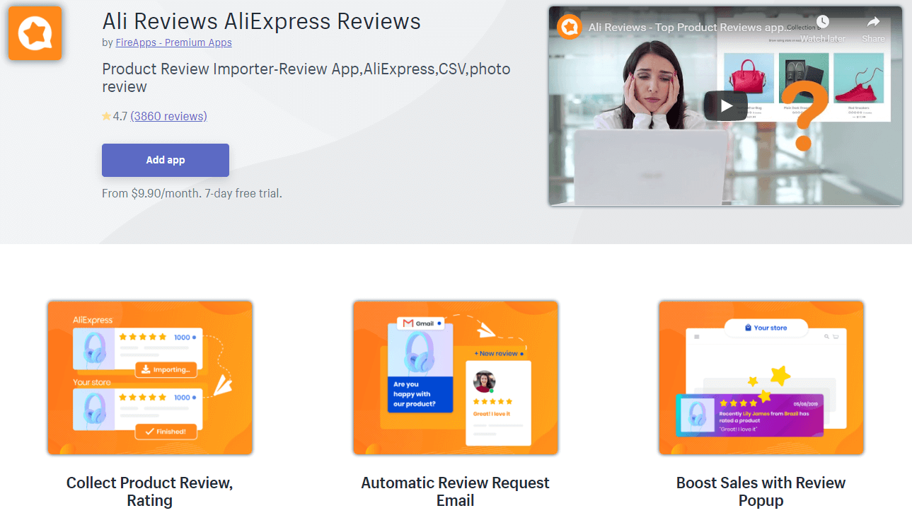This screenshot has width=912, height=513.
Task: Click the Ali Reviews AliExpress Reviews title
Action: click(262, 21)
